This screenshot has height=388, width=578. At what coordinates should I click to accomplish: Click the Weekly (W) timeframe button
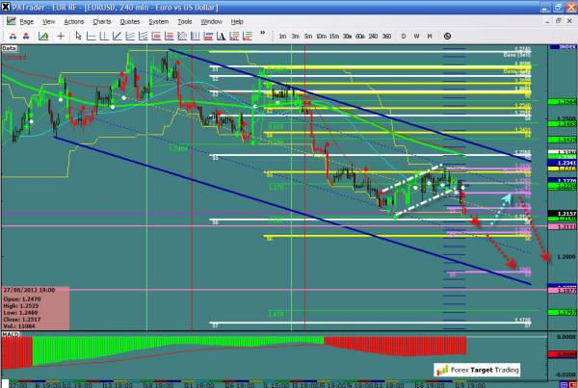[x=415, y=36]
